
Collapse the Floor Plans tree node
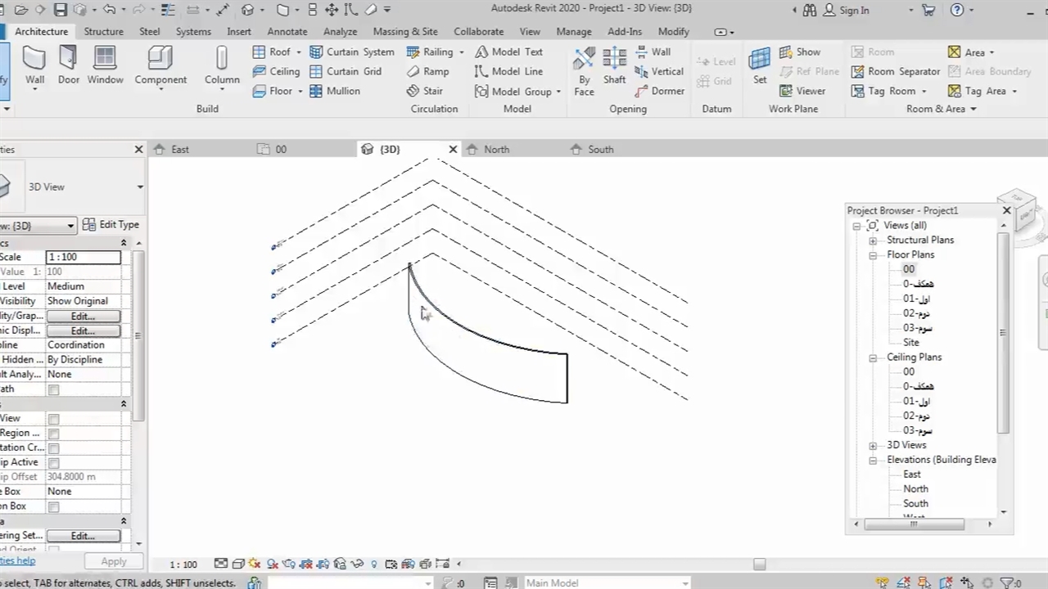[873, 255]
